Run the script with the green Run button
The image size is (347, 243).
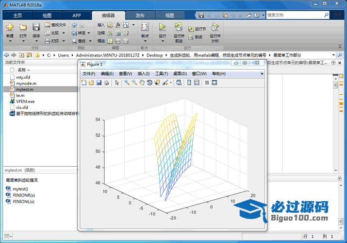click(162, 27)
